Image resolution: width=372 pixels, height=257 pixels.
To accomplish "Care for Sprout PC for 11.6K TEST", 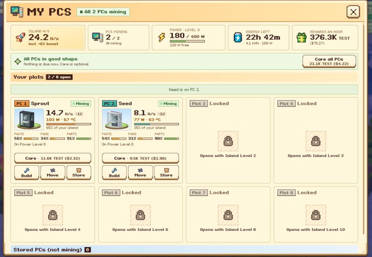I will [x=53, y=158].
